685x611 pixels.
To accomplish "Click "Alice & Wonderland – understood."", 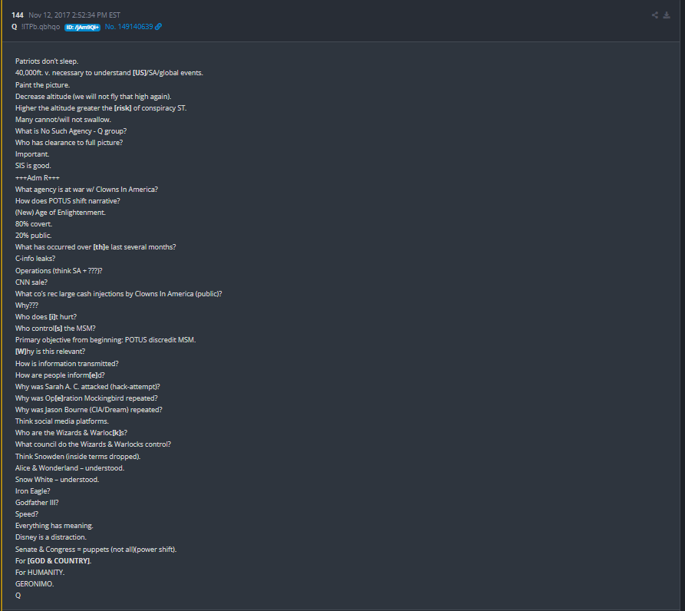I will click(70, 468).
